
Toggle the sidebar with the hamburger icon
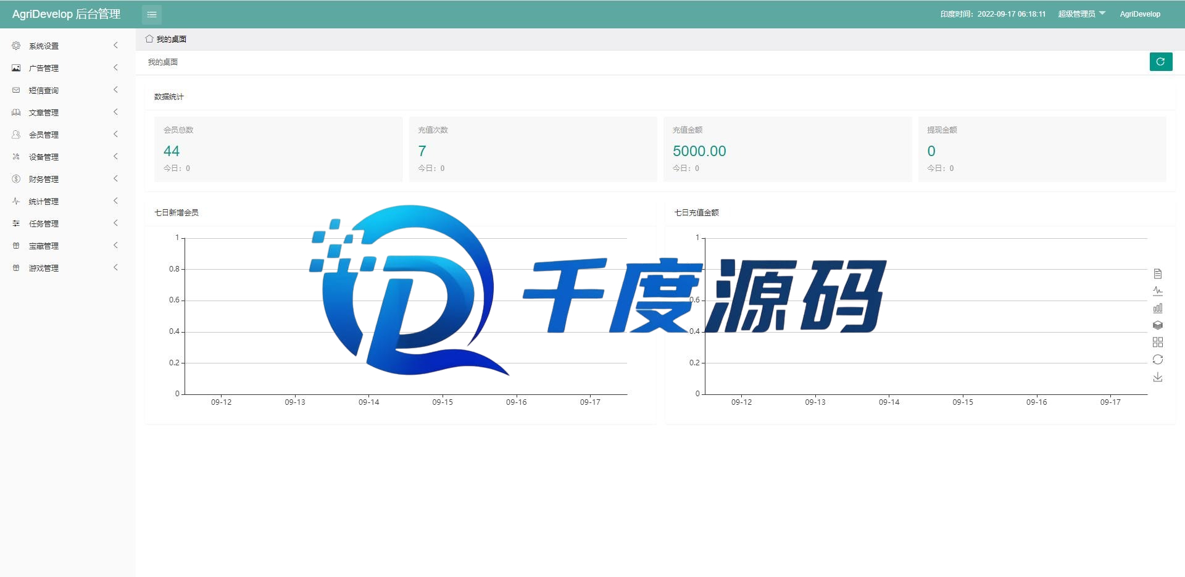tap(152, 14)
